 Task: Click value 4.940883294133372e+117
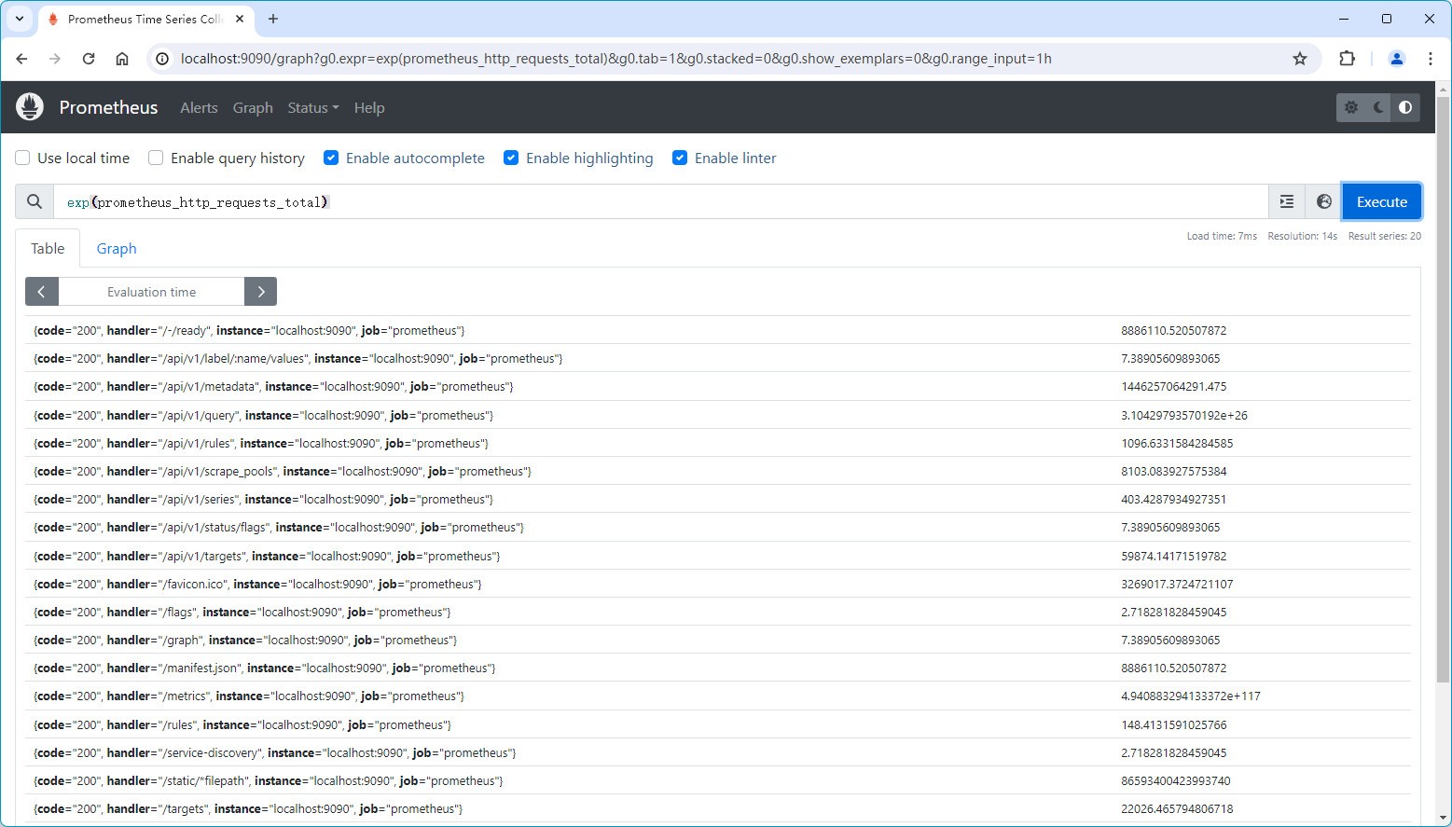tap(1191, 696)
